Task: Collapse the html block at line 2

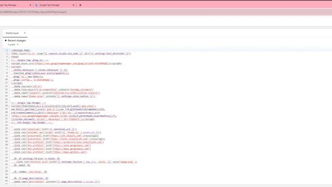Action: coord(9,54)
